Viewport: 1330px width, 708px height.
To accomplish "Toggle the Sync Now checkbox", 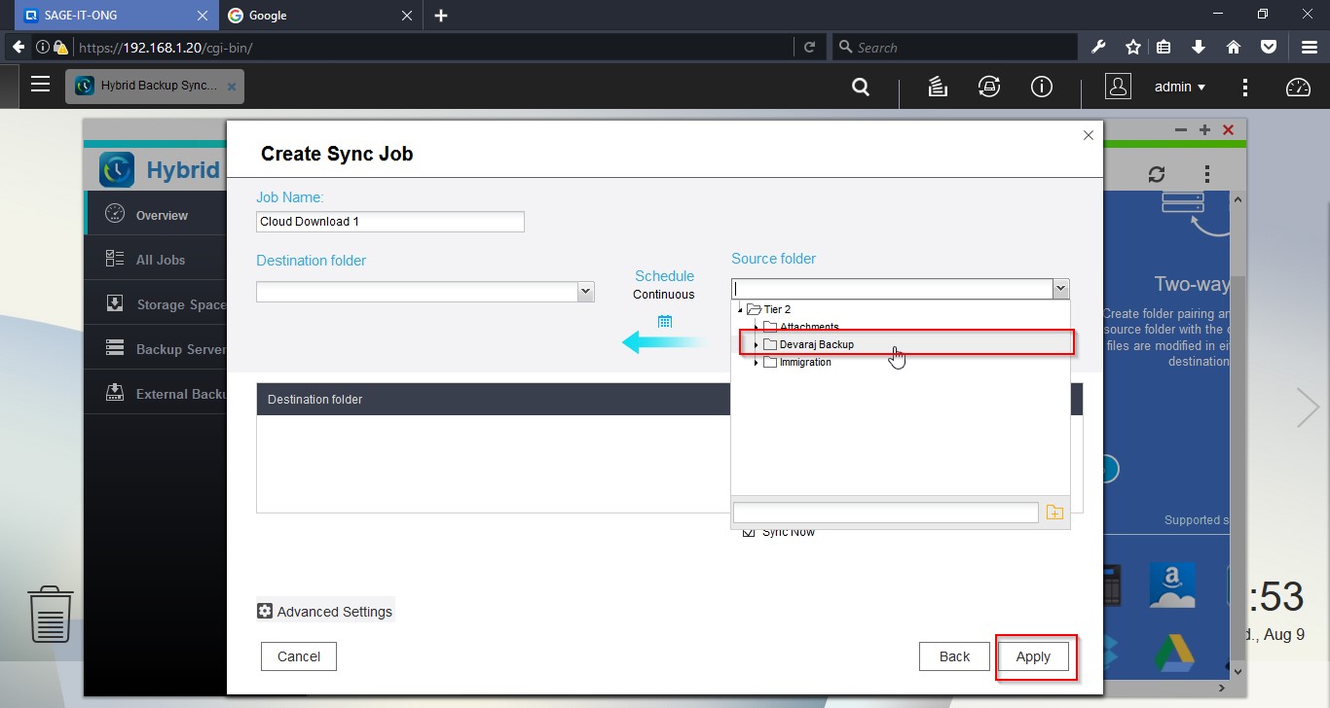I will click(749, 532).
